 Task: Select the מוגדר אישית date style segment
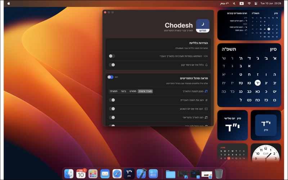145,91
